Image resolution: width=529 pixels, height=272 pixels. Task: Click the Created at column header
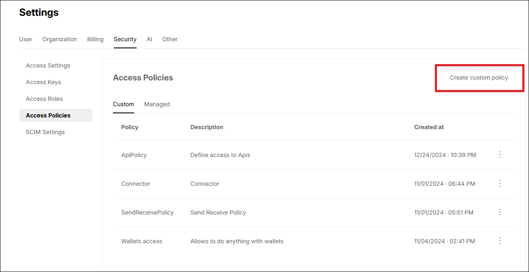click(429, 127)
